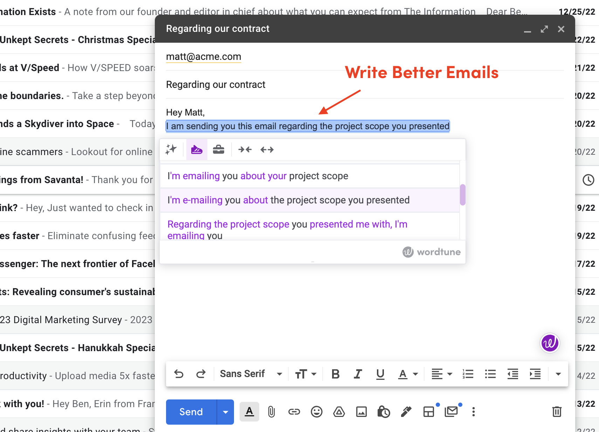Toggle bold formatting

[x=335, y=374]
